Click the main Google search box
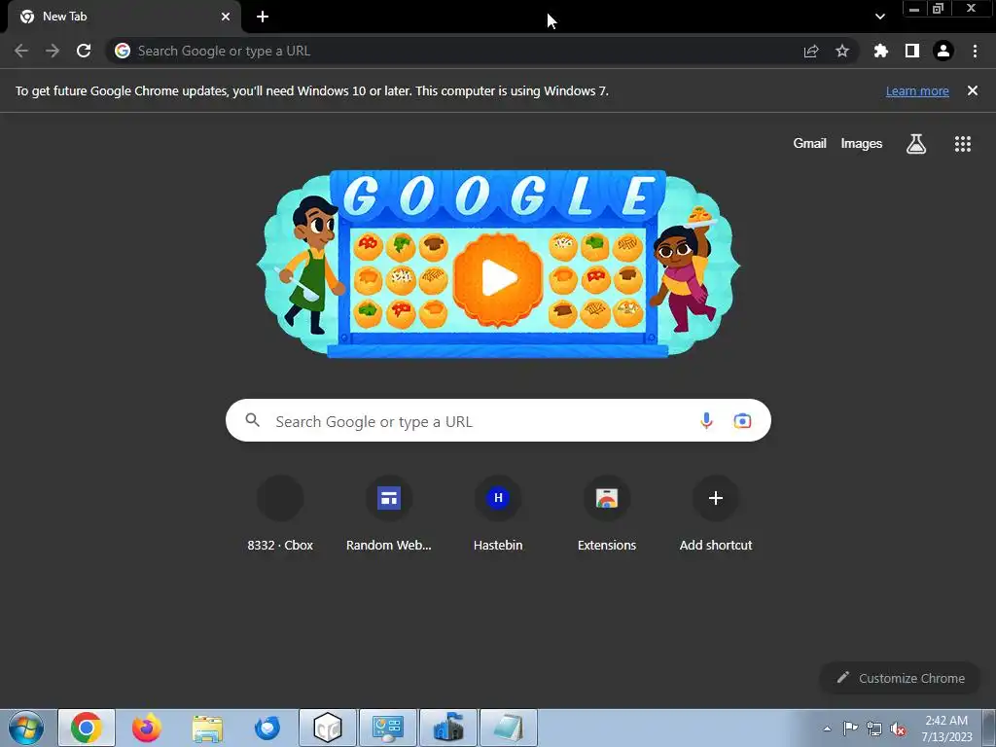The image size is (996, 747). tap(498, 420)
